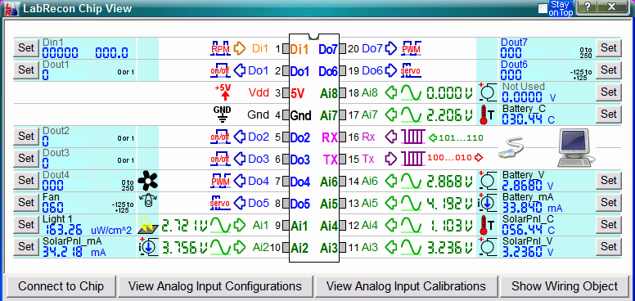Click the Set button for Dout6
The width and height of the screenshot is (635, 301).
tap(608, 70)
